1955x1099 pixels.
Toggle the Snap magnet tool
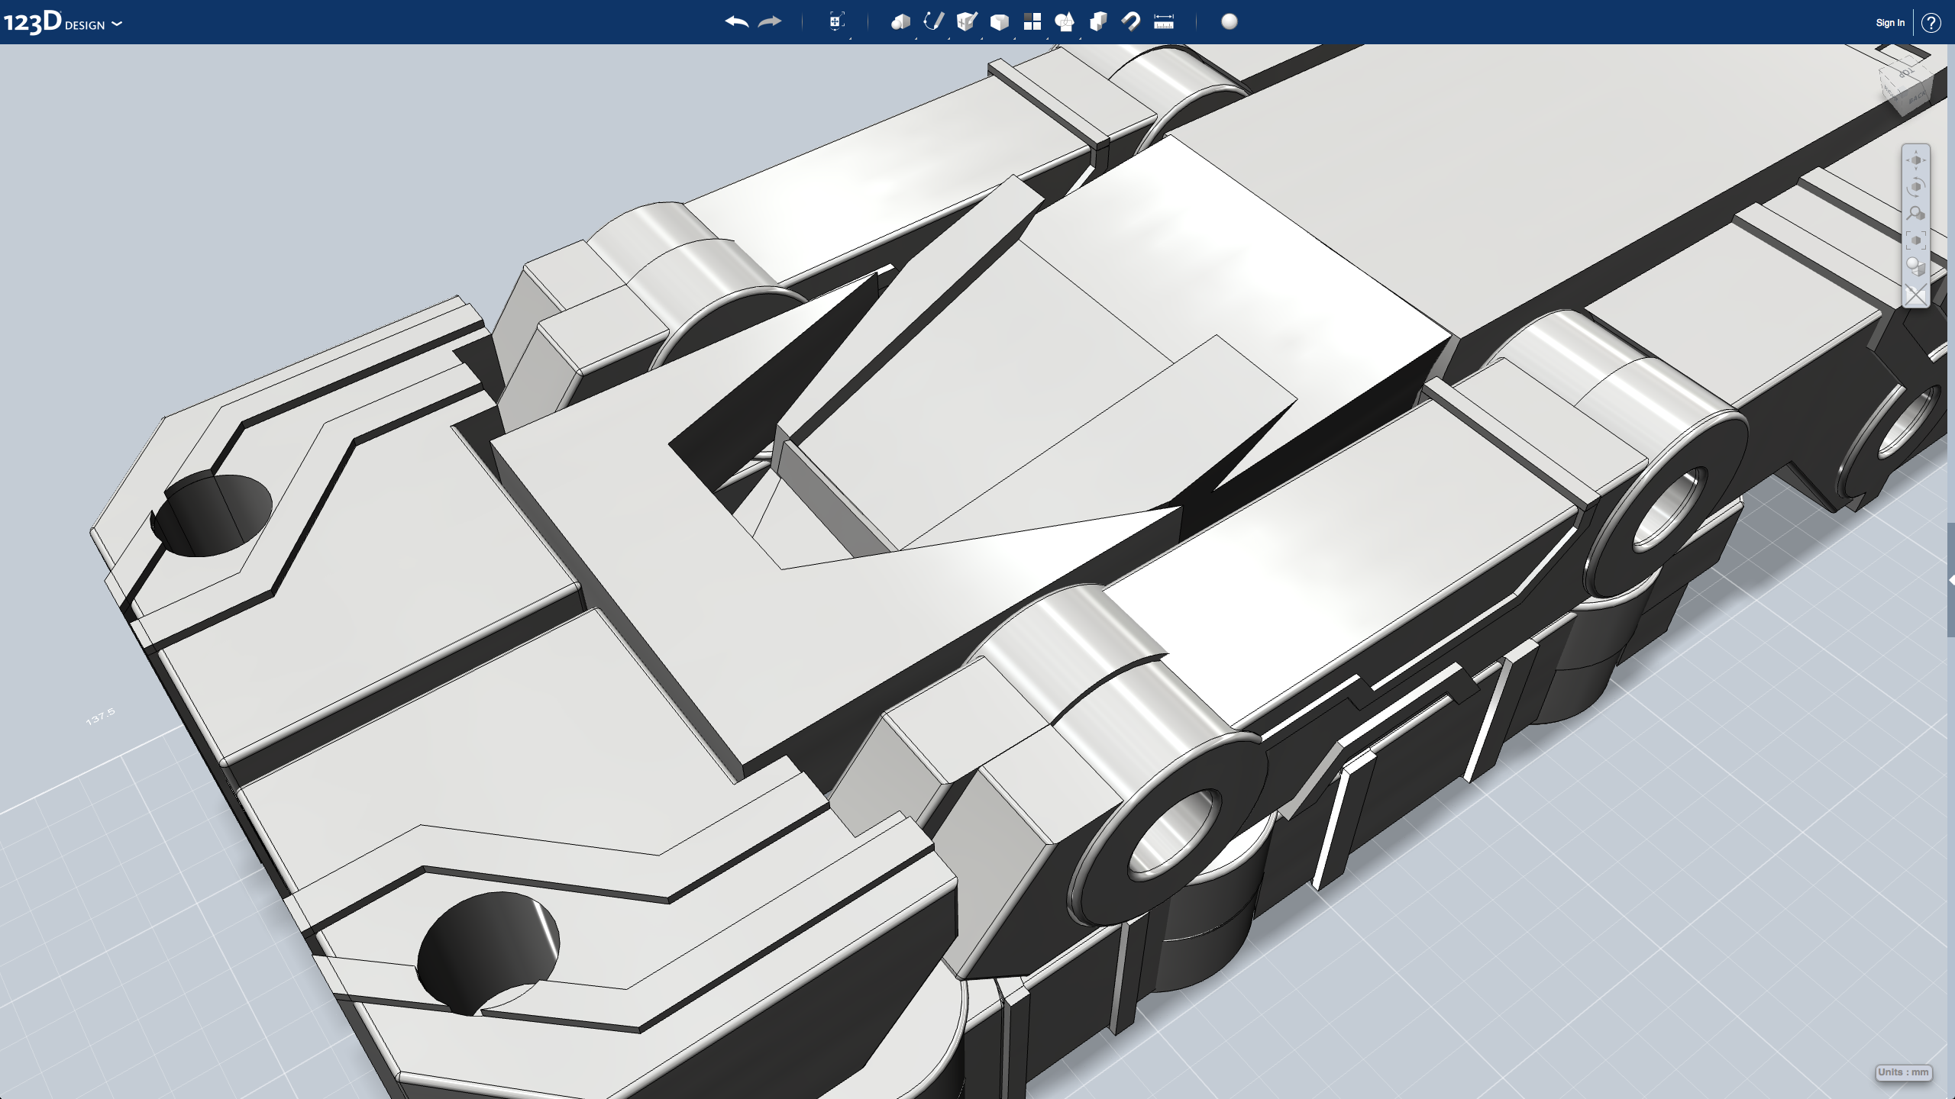pos(1131,22)
